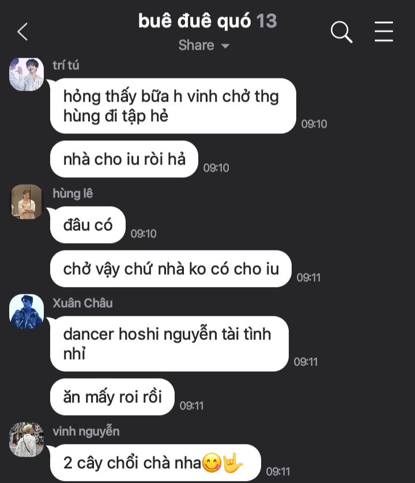Select the 'đâu có' message bubble
Screen dimensions: 415x483
(x=88, y=225)
